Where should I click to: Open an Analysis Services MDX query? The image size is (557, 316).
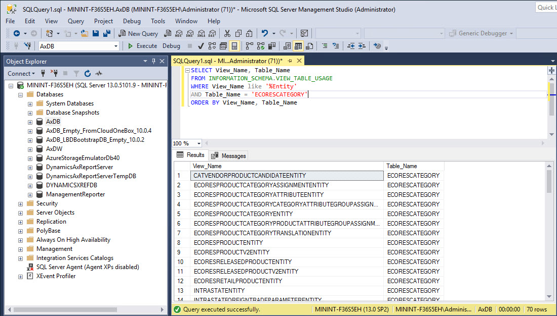tap(178, 34)
